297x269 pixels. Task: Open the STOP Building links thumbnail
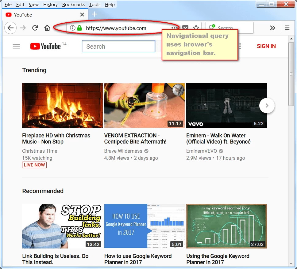coord(62,226)
